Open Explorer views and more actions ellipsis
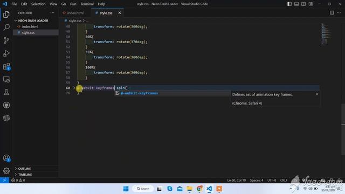345x194 pixels. pyautogui.click(x=52, y=13)
